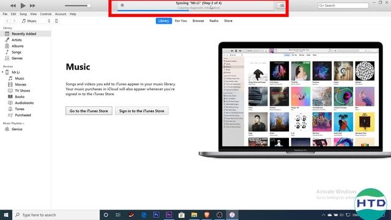Go forward with the right arrow

point(14,21)
